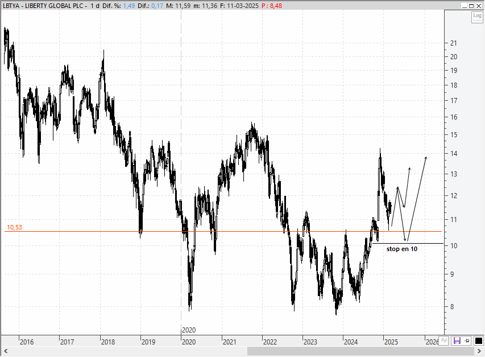Screen dimensions: 485x357
Task: Click the pin icon at bottom right
Action: (467, 341)
